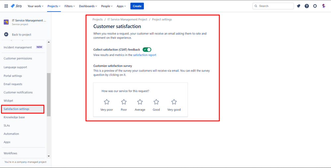Click the sidebar scrollbar up arrow
Viewport: 331px width, 168px height.
point(49,42)
